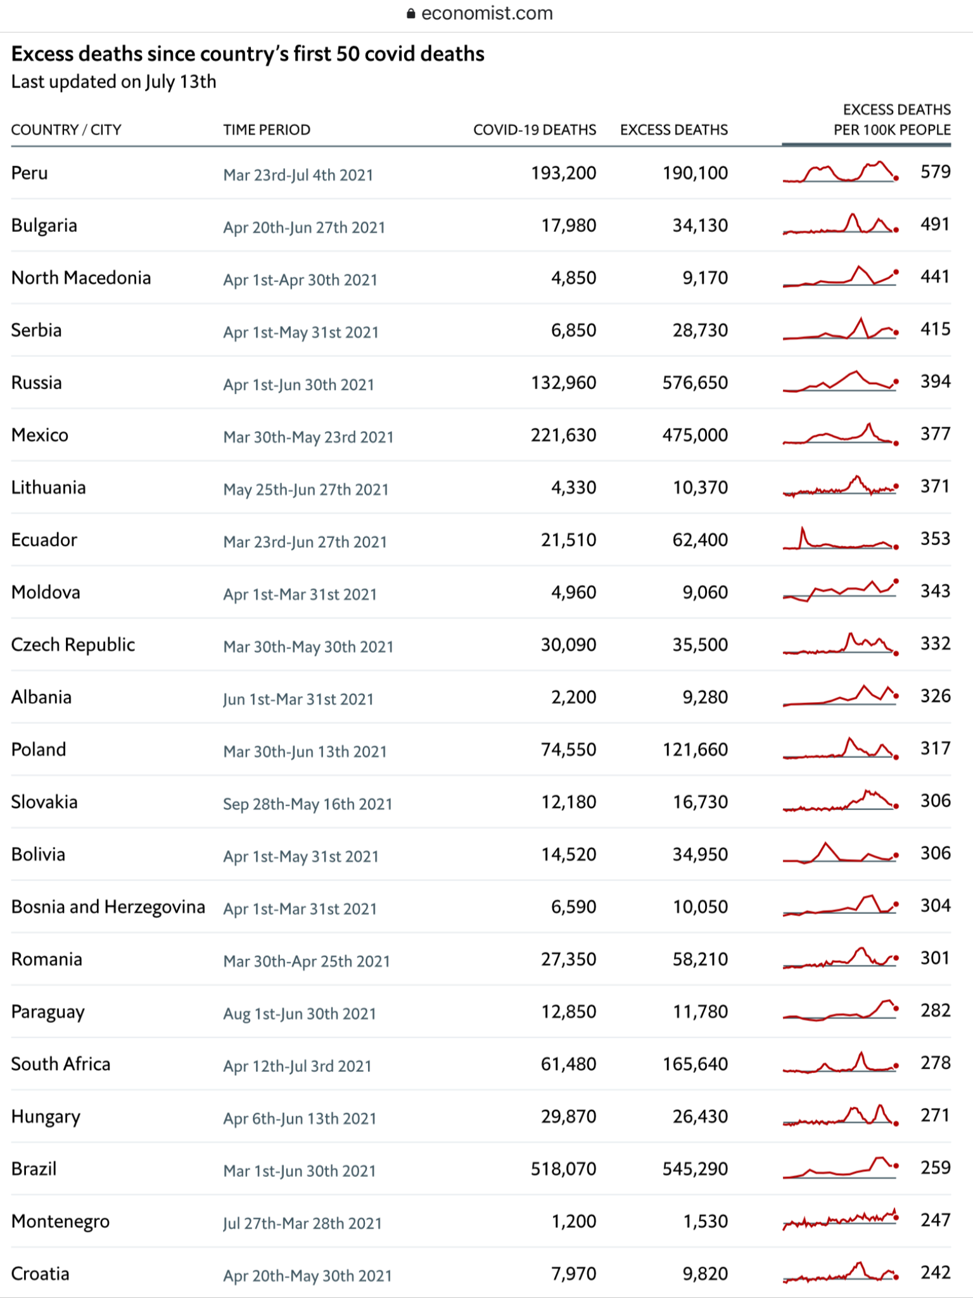Sort table by Time Period header
The image size is (973, 1298).
[267, 130]
